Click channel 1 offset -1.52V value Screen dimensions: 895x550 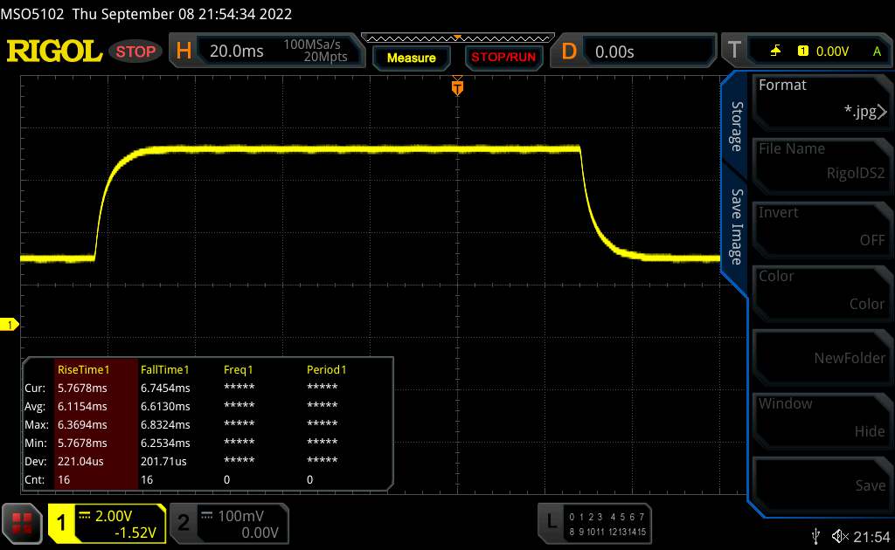click(x=135, y=533)
